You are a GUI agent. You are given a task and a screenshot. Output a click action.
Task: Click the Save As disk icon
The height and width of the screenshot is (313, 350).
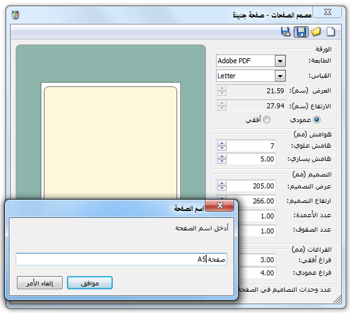[286, 31]
